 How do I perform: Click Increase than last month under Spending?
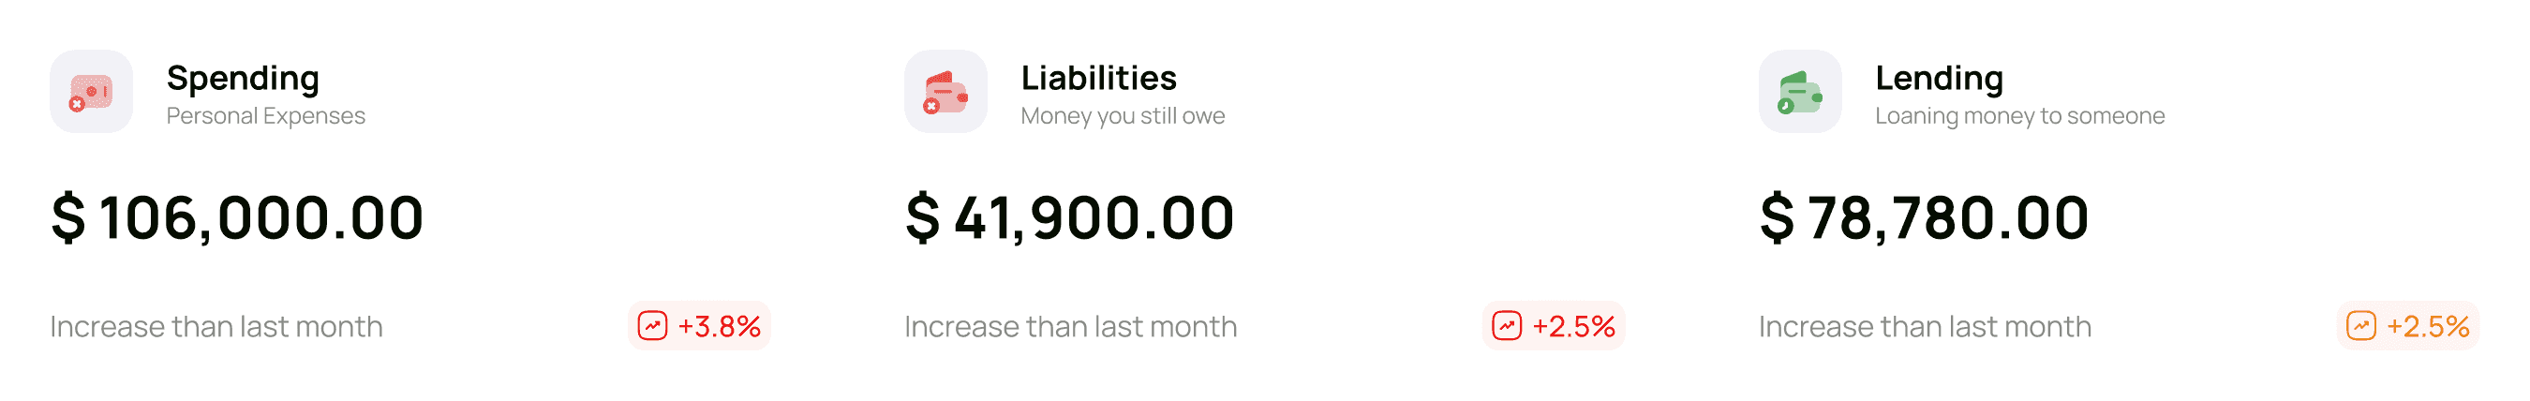(x=216, y=326)
